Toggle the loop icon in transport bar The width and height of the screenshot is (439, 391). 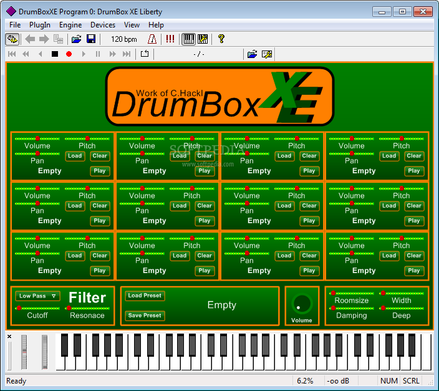[x=145, y=54]
